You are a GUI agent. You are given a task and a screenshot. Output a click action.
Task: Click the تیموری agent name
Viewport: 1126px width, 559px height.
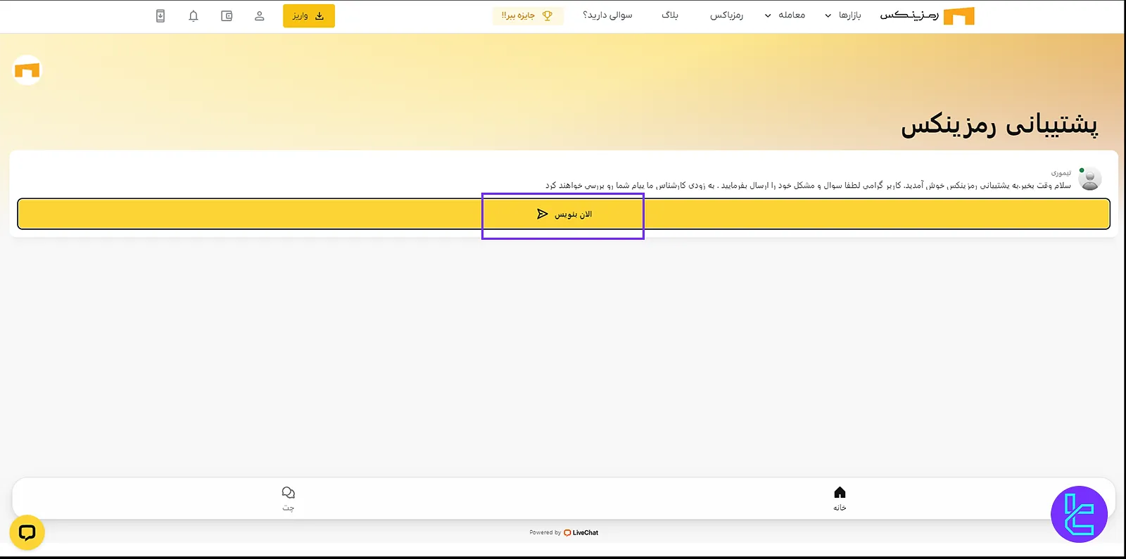(1061, 173)
